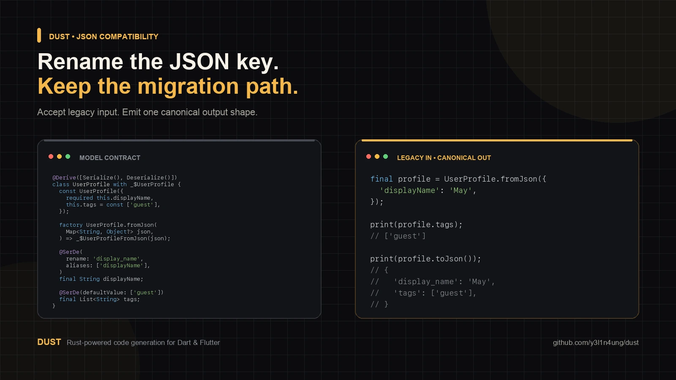Click the red dot in Legacy In panel
The width and height of the screenshot is (676, 380).
[x=368, y=157]
